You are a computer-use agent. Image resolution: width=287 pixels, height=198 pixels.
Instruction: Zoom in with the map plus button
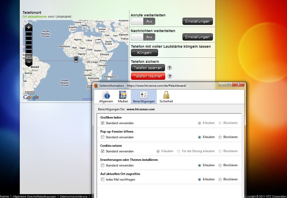(29, 27)
